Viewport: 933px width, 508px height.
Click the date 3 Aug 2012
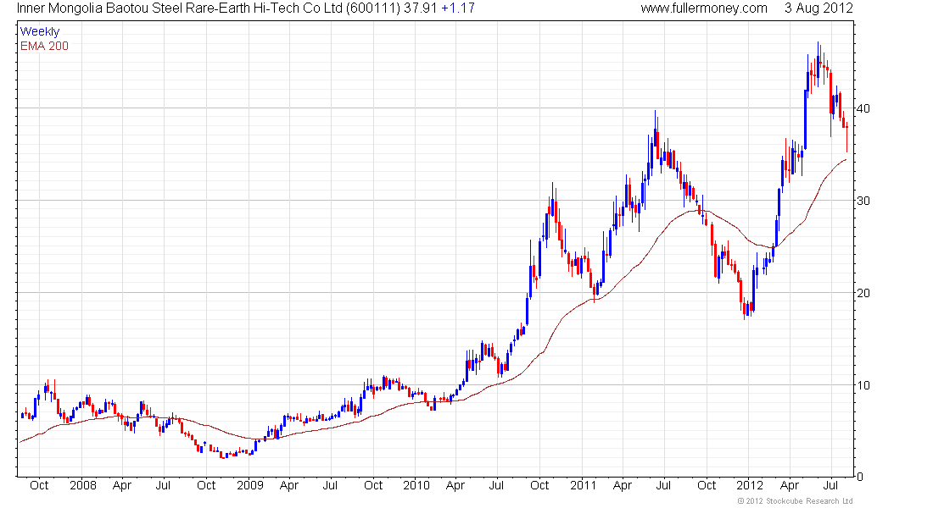tap(818, 8)
